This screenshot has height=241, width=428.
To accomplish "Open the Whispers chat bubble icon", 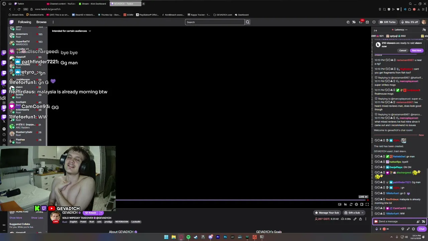I will pos(374,22).
